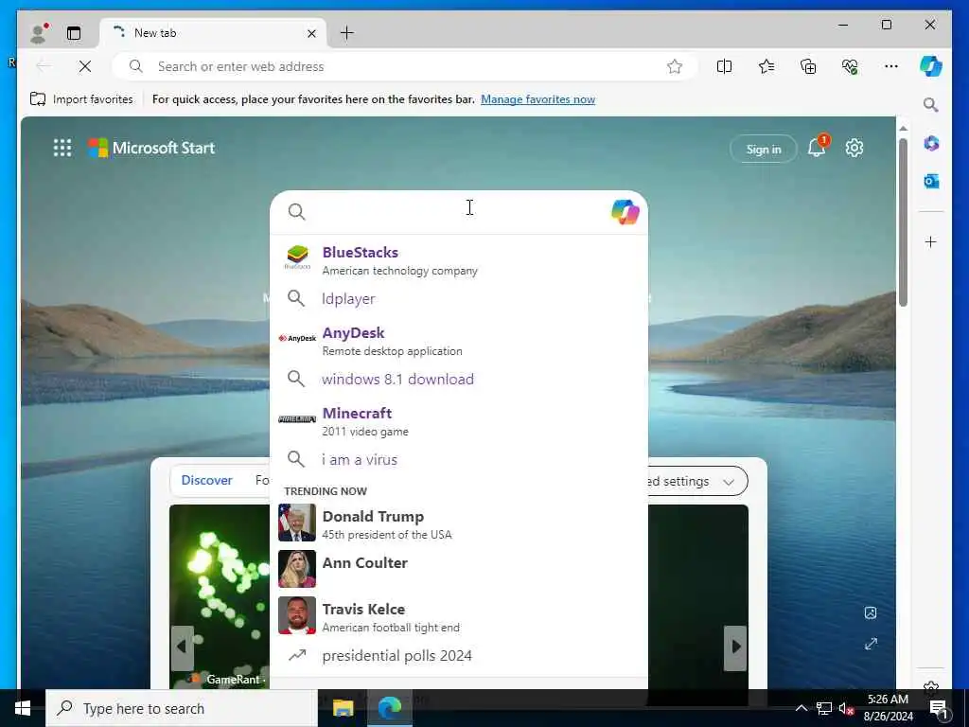Select the BlueStacks suggestion
The image size is (969, 727).
tap(459, 260)
